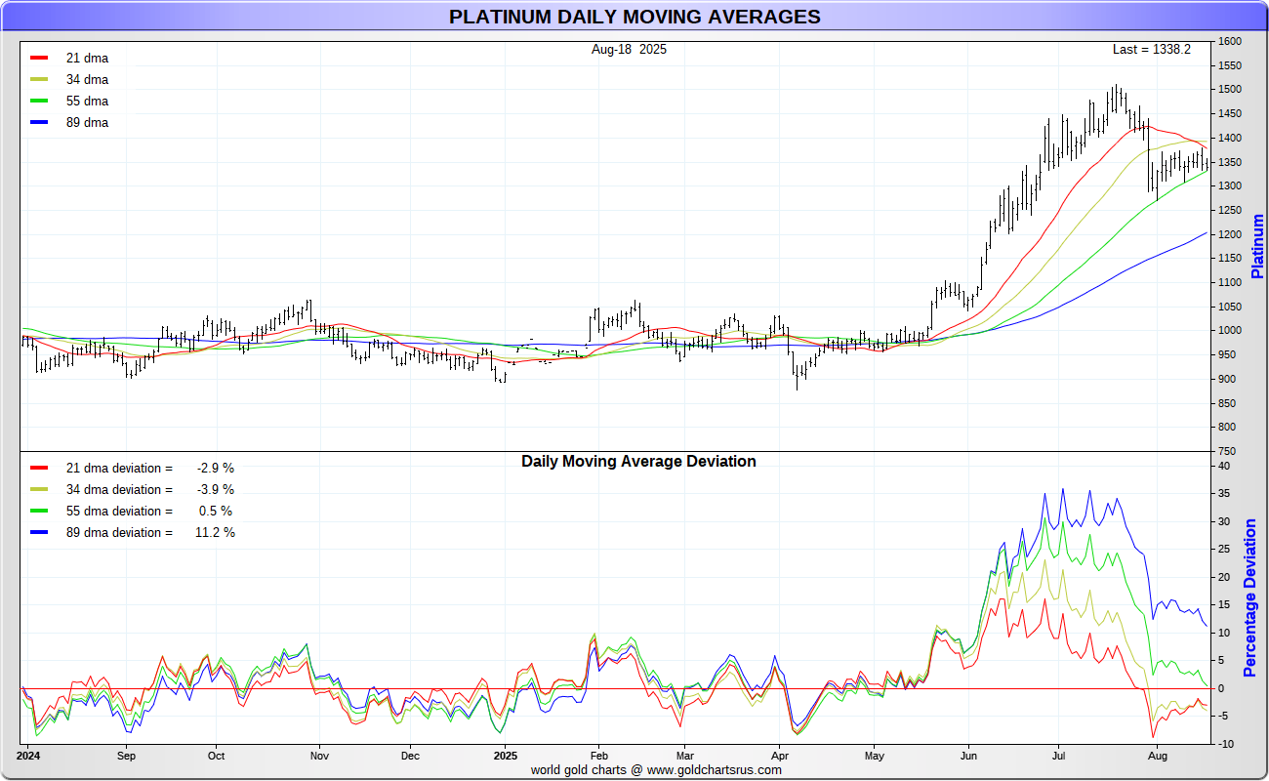
Task: Click the yellow swatch beside 34 dma deviation
Action: point(39,489)
